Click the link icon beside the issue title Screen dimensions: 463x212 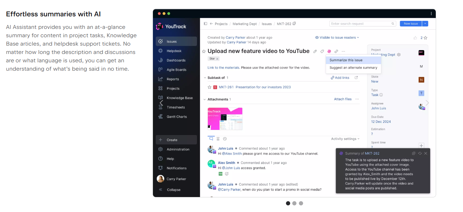(x=336, y=52)
